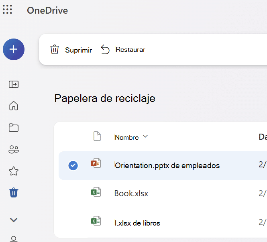Click the blue plus Add new button
The height and width of the screenshot is (242, 267).
click(14, 49)
